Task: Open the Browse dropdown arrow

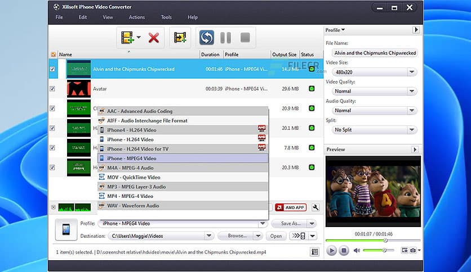Action: [258, 236]
